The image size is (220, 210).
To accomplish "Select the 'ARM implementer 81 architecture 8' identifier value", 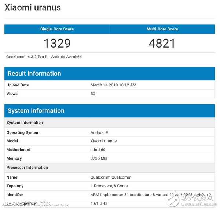I will coord(151,195).
